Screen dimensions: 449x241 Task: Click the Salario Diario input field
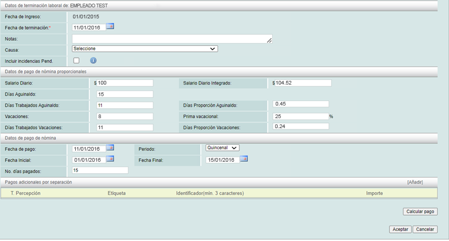[125, 83]
